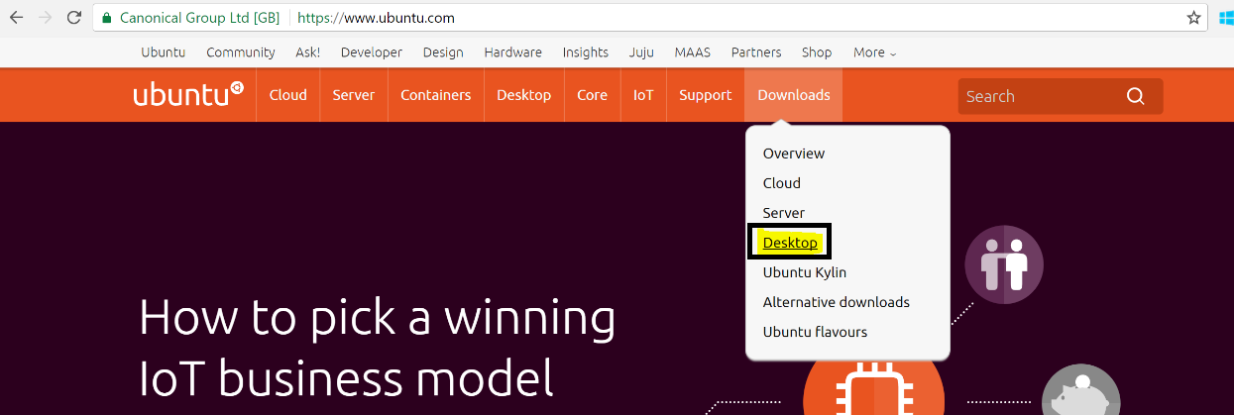Visit the Design link
Image resolution: width=1234 pixels, height=415 pixels.
click(x=443, y=52)
